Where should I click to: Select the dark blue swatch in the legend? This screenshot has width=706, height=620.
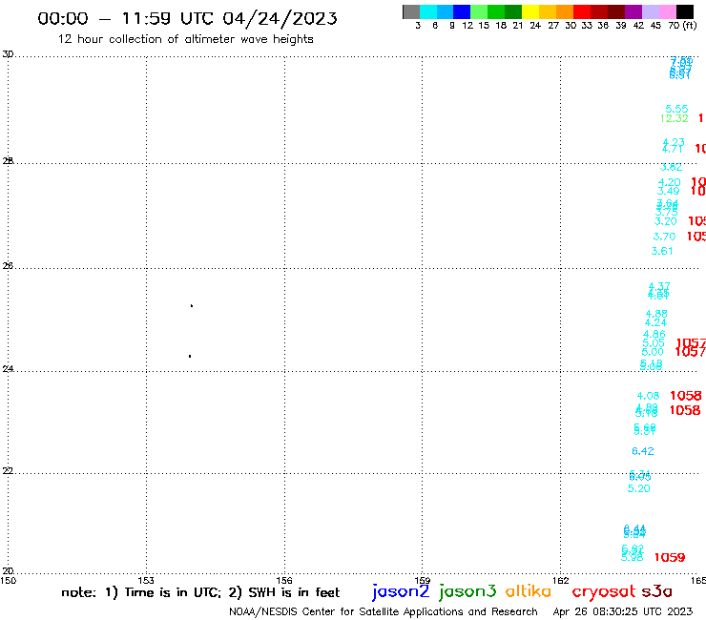pos(462,11)
